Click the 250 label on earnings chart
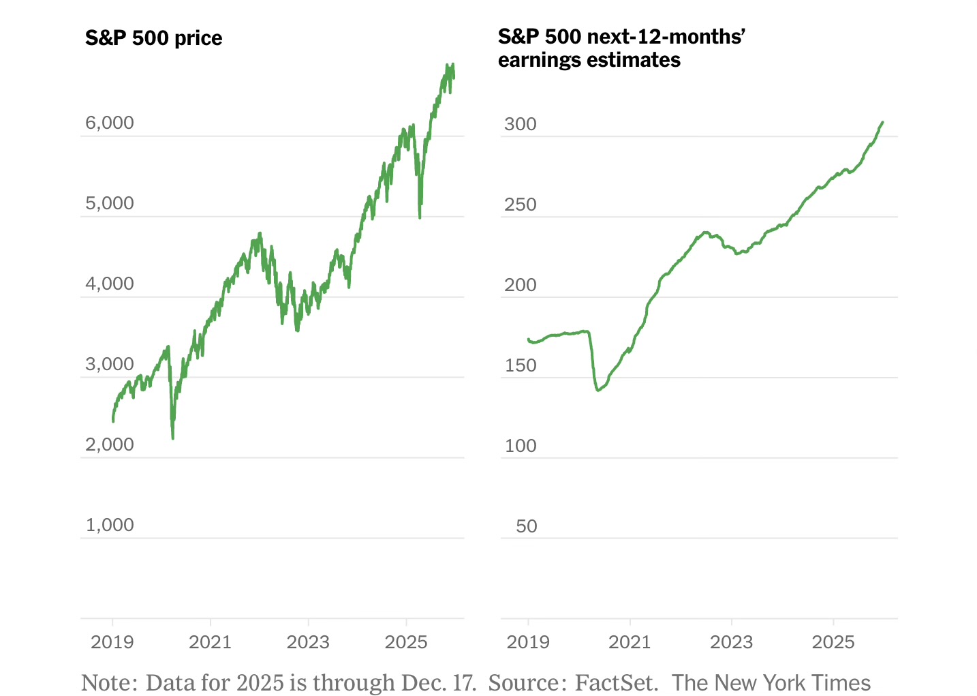977x696 pixels. click(x=521, y=205)
